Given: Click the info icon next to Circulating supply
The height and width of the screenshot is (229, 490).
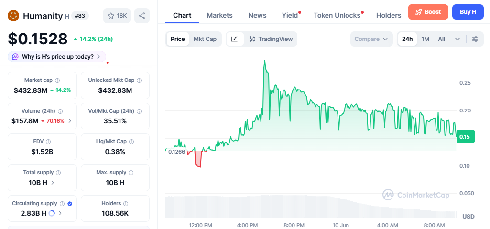Looking at the screenshot, I should coord(62,203).
